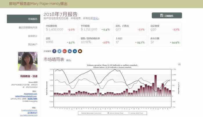The image size is (203, 117).
Task: Share report on Facebook icon
Action: pyautogui.click(x=55, y=51)
